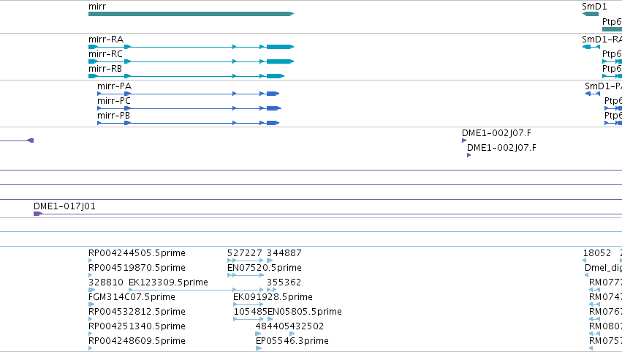
Task: Select the SmD1 gene label
Action: click(594, 7)
